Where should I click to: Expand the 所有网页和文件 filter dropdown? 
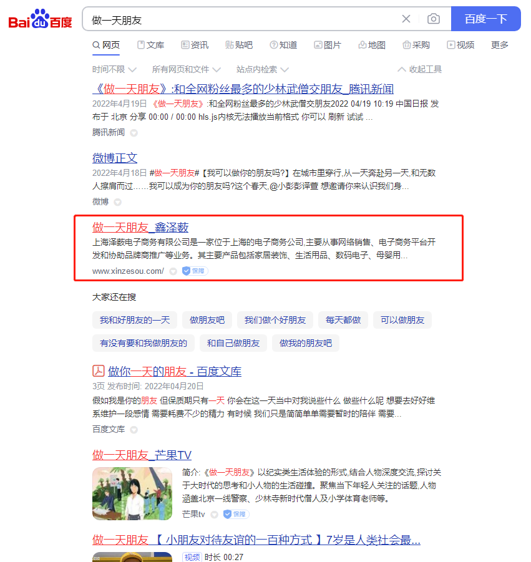pos(187,69)
